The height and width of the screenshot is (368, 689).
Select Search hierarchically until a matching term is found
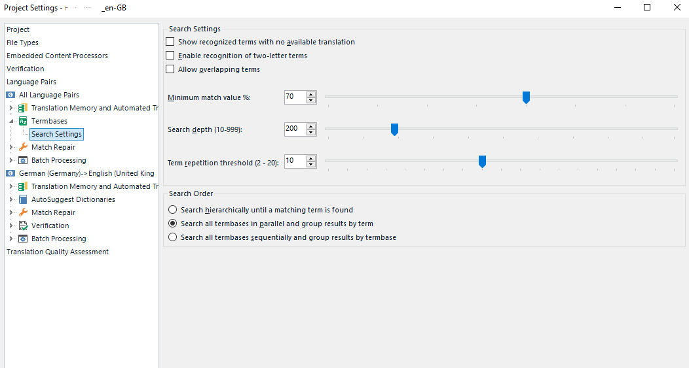tap(173, 210)
